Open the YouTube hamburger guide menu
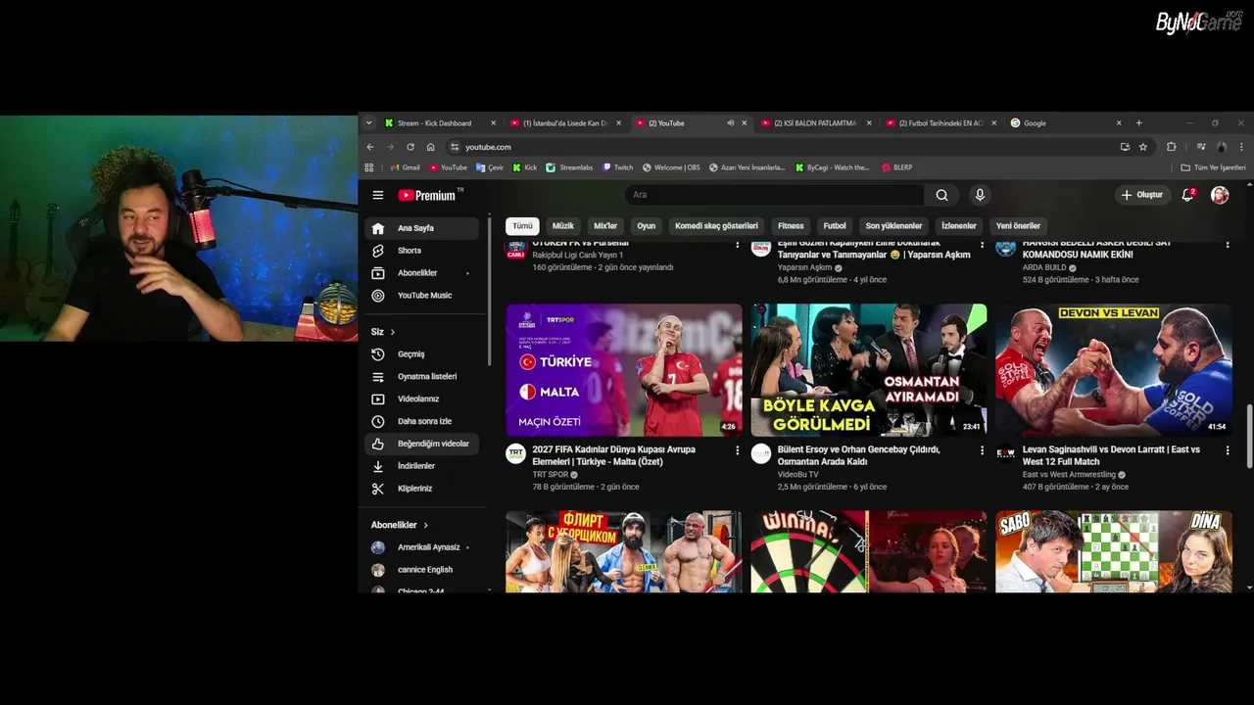1254x705 pixels. 377,195
